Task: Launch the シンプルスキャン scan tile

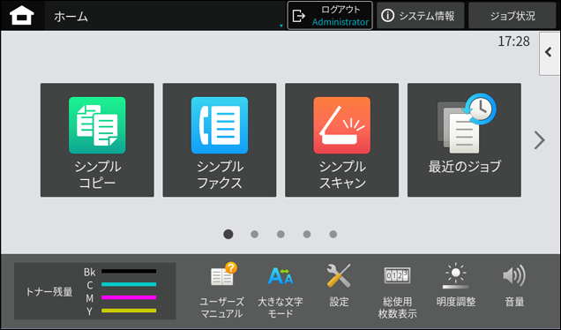Action: [x=341, y=140]
